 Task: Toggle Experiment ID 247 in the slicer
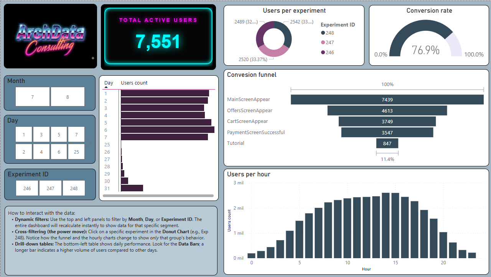tap(50, 188)
